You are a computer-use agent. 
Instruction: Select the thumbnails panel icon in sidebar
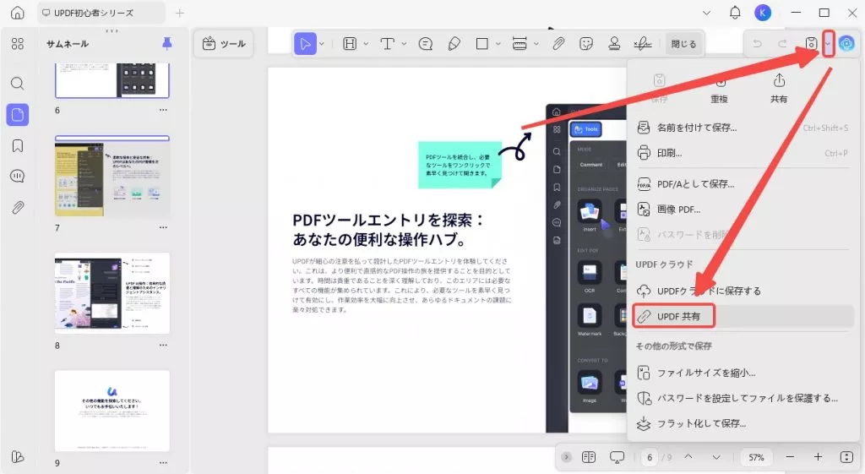click(18, 115)
